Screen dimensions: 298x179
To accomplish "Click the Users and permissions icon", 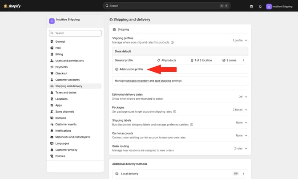I will click(x=52, y=61).
